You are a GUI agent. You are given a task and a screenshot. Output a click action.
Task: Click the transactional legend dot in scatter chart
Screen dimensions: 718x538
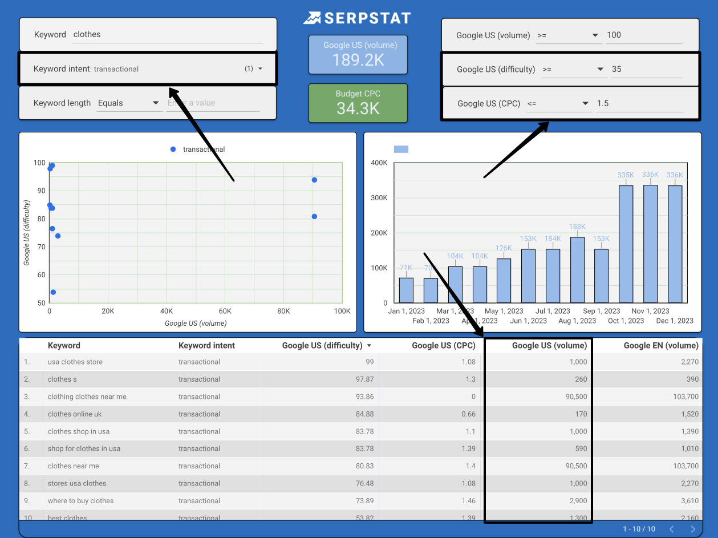(x=173, y=149)
